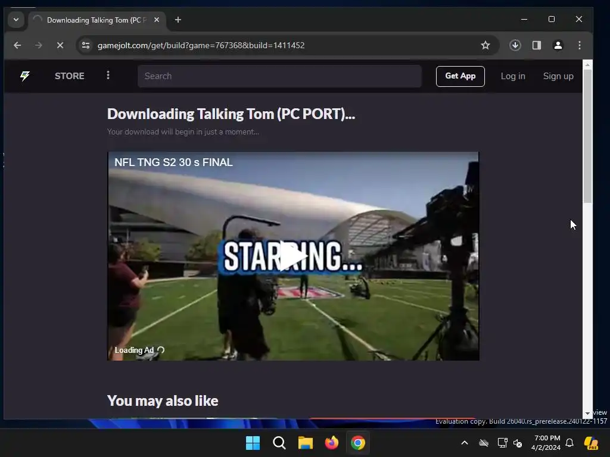Close the Downloading Talking Tom tab

click(157, 20)
